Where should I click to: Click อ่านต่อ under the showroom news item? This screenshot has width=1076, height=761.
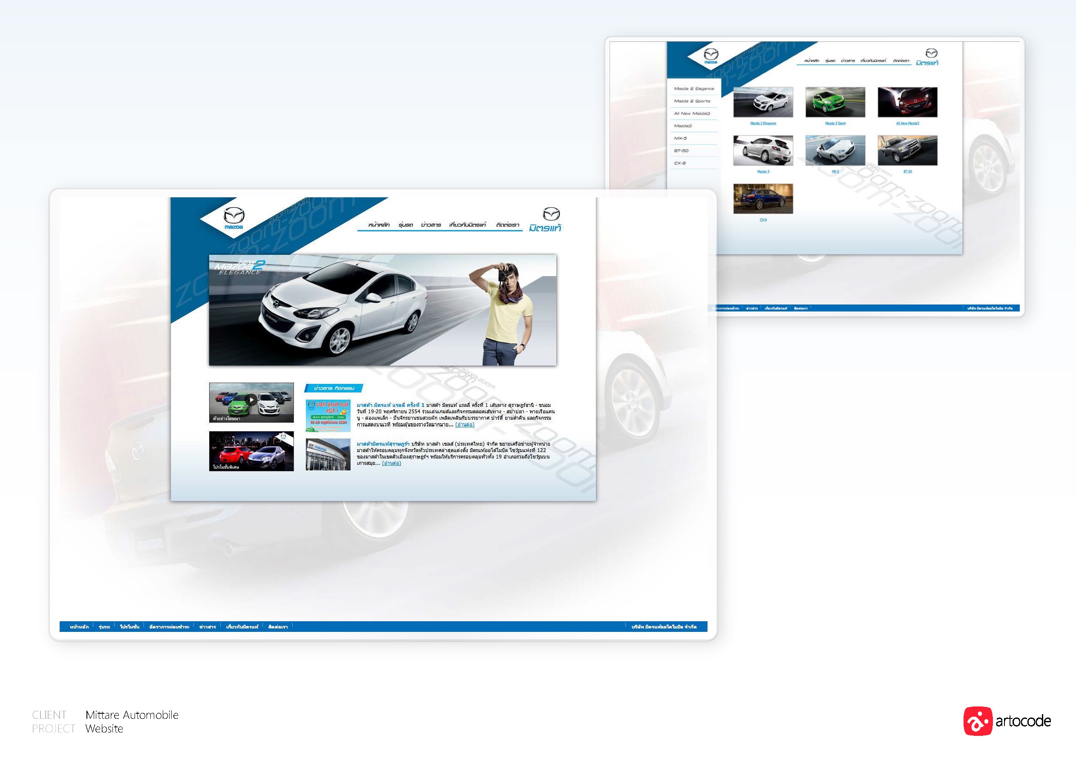click(x=391, y=463)
